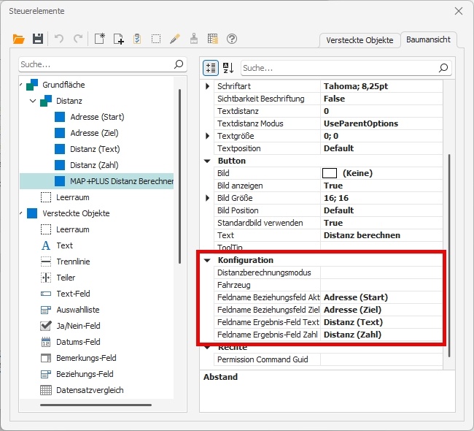Collapse the Konfiguration category

pyautogui.click(x=208, y=260)
